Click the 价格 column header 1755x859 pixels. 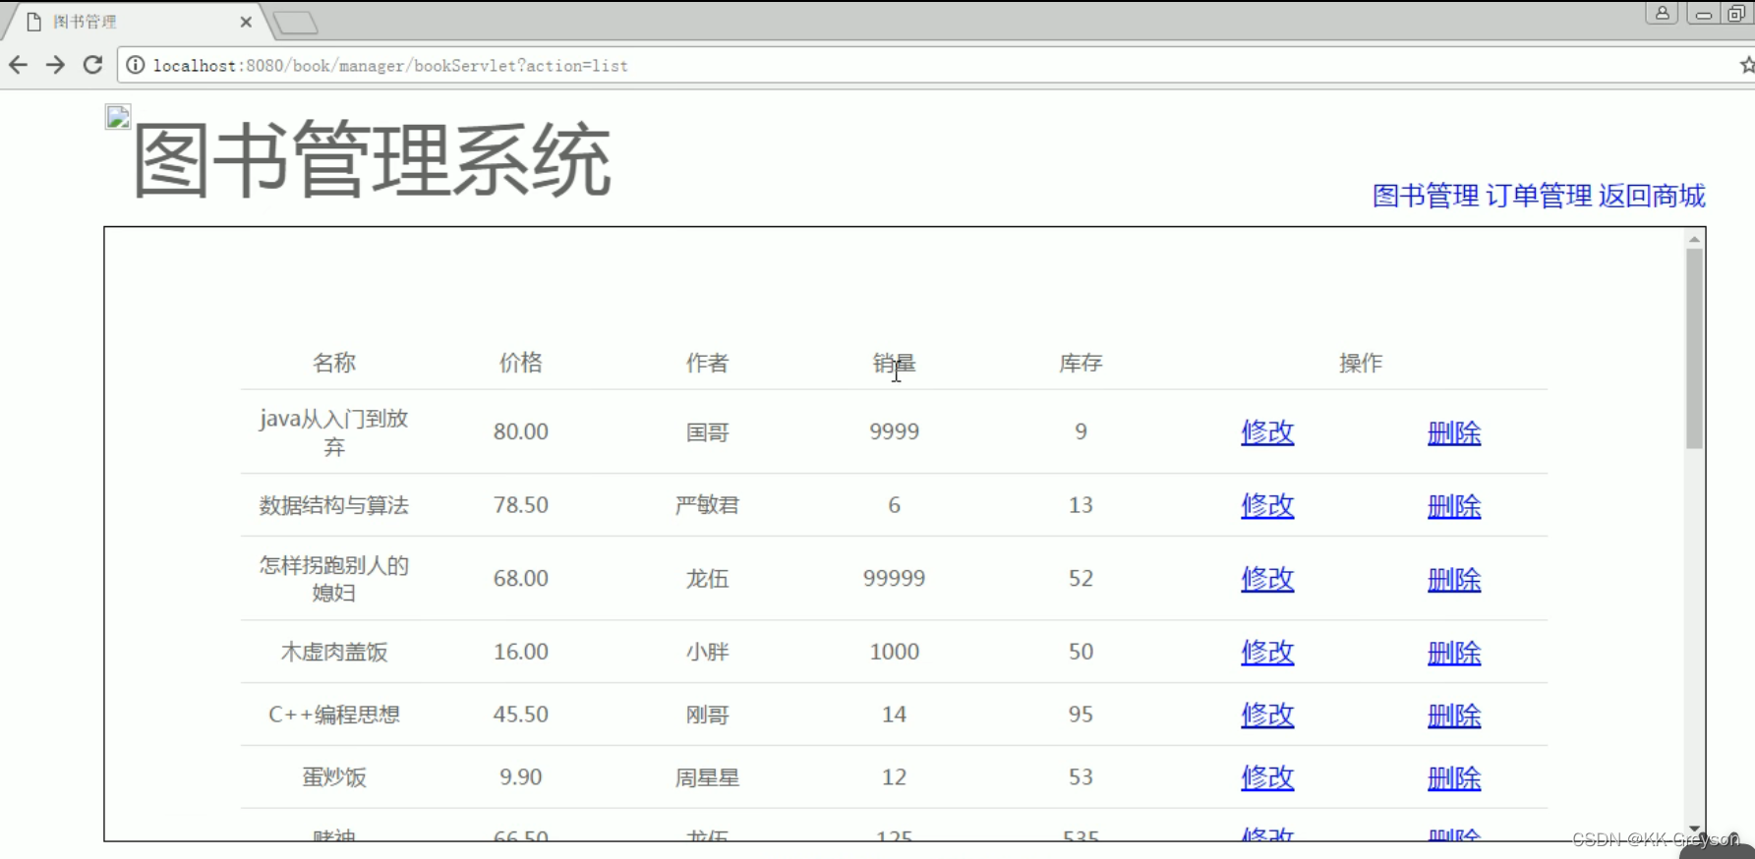[521, 363]
